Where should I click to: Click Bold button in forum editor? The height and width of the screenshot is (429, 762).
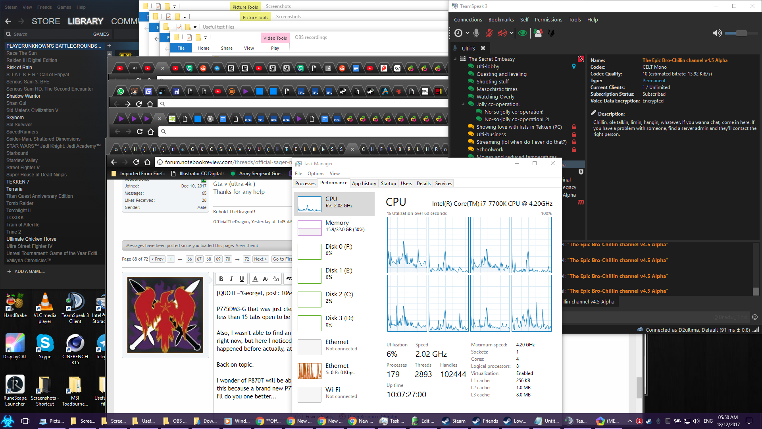pyautogui.click(x=221, y=279)
